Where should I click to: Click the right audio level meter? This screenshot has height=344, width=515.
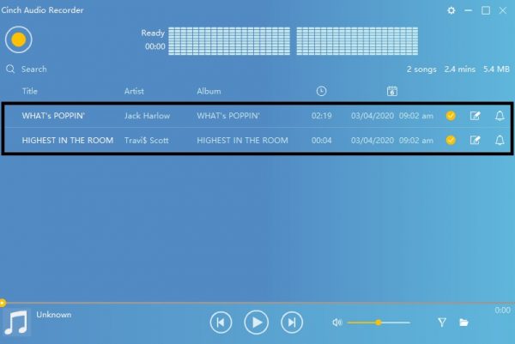(357, 41)
